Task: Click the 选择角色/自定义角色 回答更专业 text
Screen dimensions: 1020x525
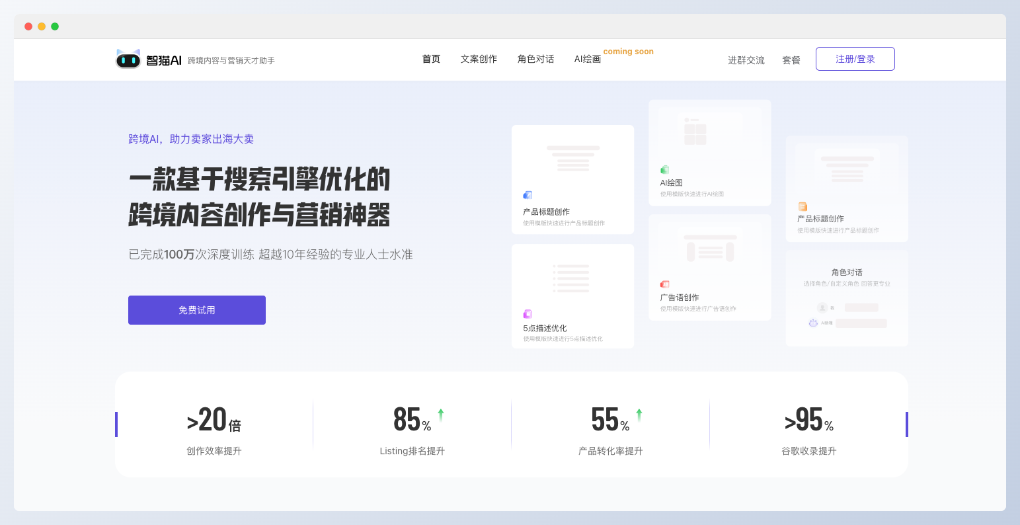Action: pyautogui.click(x=847, y=284)
